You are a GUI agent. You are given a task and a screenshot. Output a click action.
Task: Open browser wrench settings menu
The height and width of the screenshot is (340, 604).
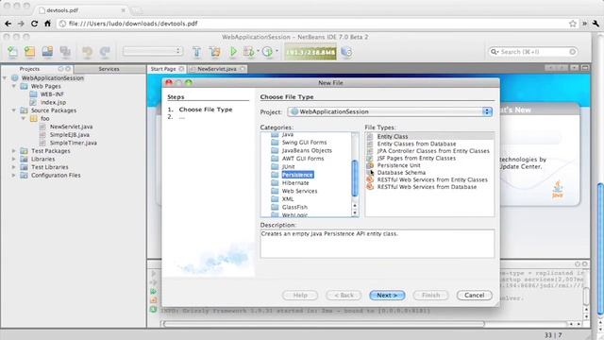[596, 24]
